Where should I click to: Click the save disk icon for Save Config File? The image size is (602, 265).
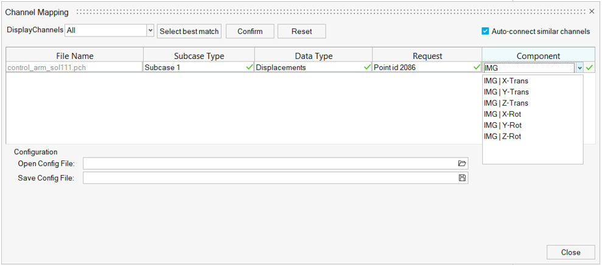tap(462, 178)
